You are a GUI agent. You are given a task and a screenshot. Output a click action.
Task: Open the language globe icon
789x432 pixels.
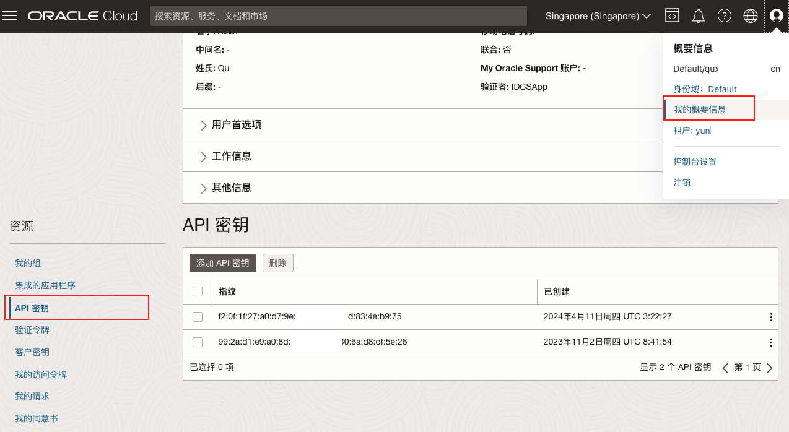click(x=751, y=16)
